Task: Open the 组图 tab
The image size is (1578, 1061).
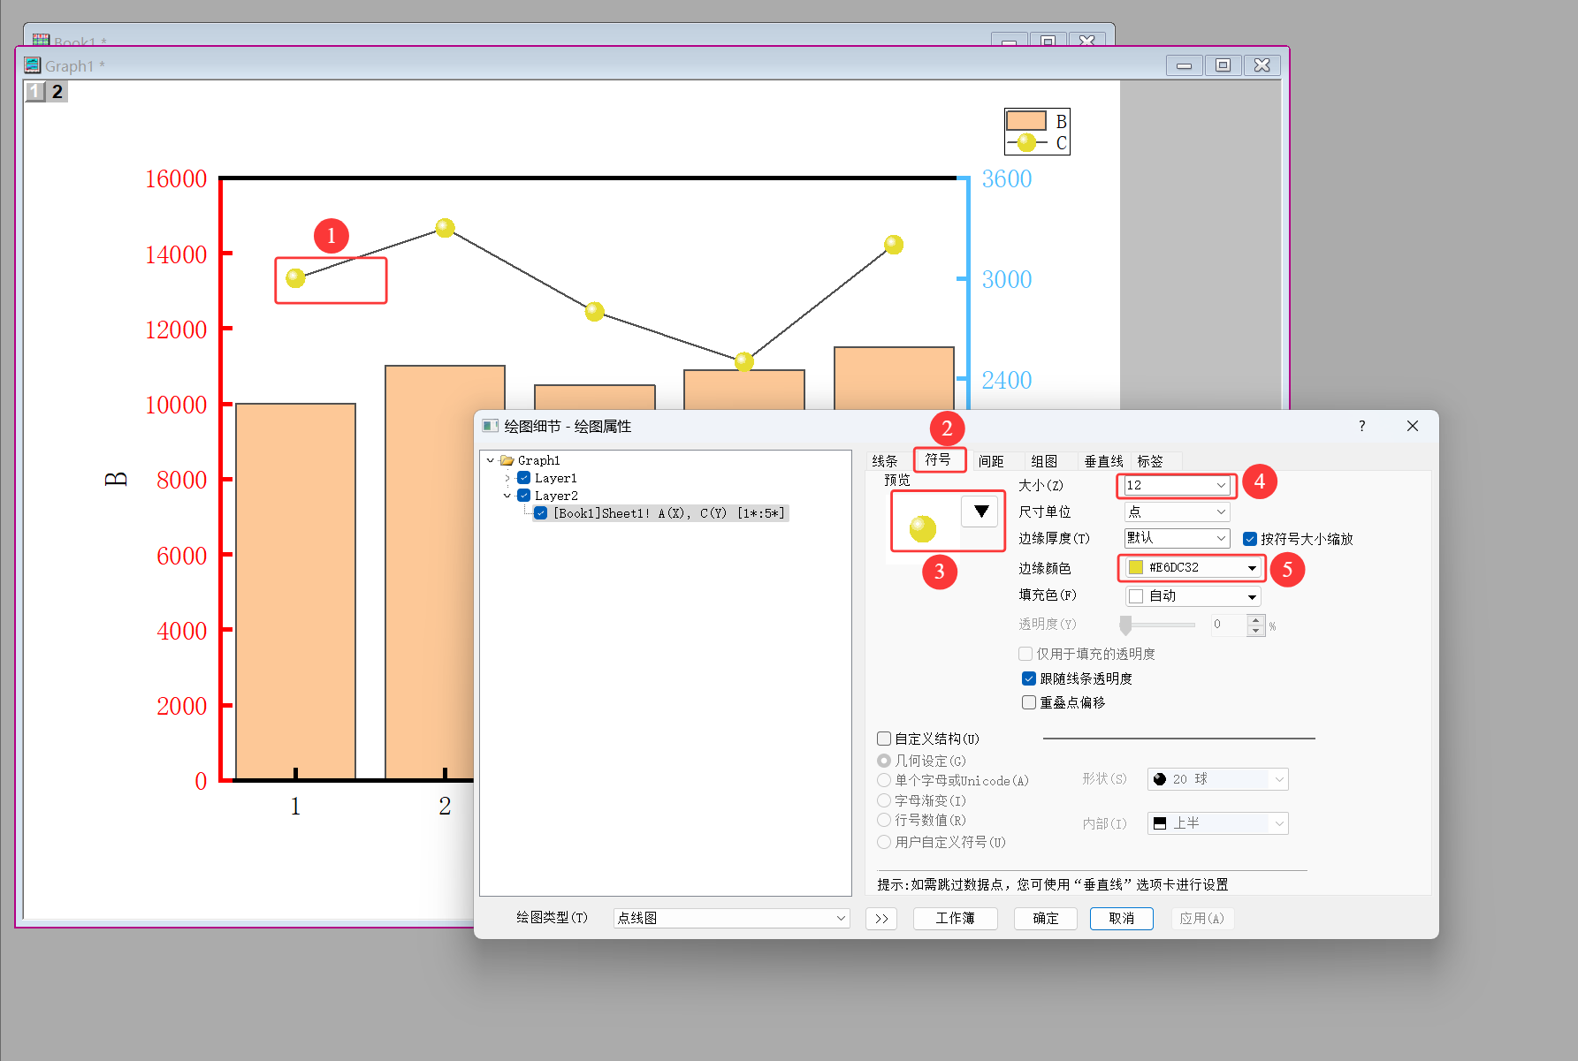Action: tap(1044, 461)
